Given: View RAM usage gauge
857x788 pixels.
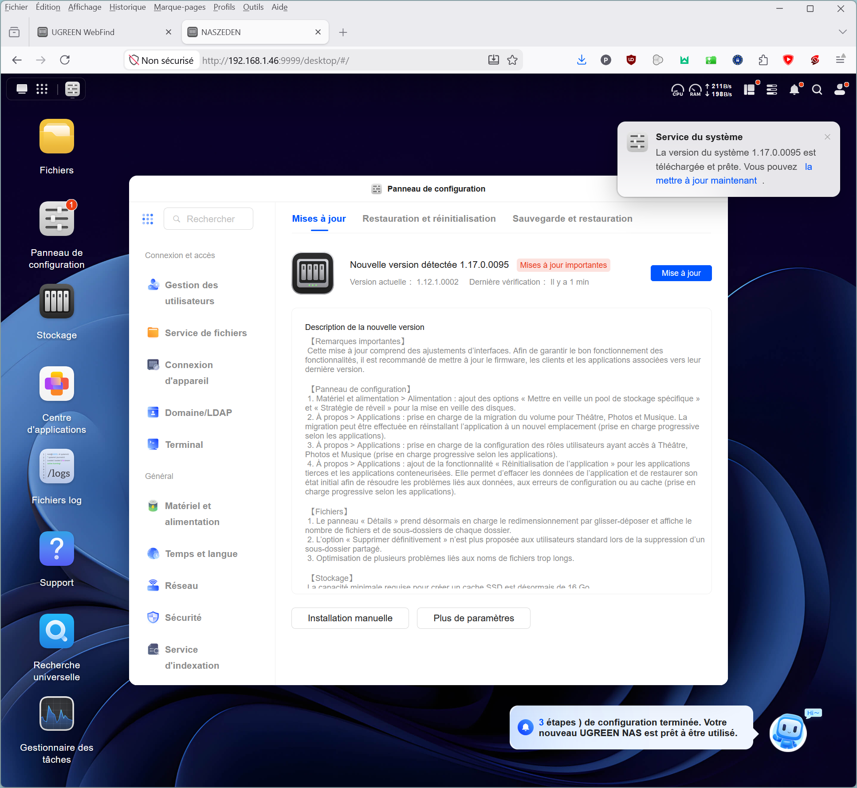Looking at the screenshot, I should [695, 90].
